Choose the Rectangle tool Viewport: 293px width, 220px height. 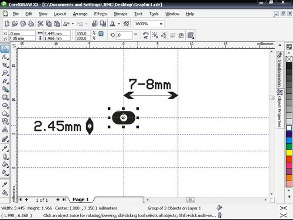coord(5,97)
